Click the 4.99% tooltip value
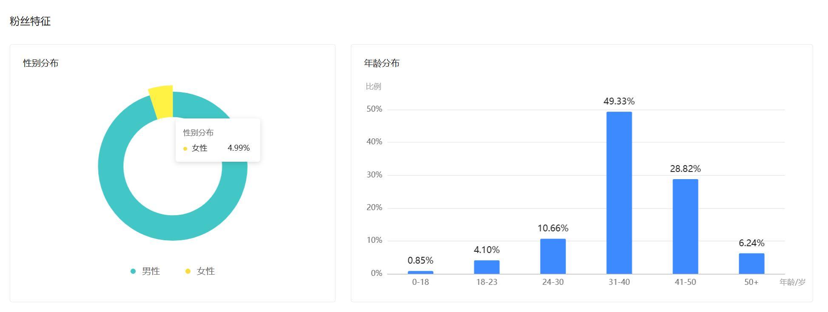This screenshot has width=828, height=312. click(239, 148)
